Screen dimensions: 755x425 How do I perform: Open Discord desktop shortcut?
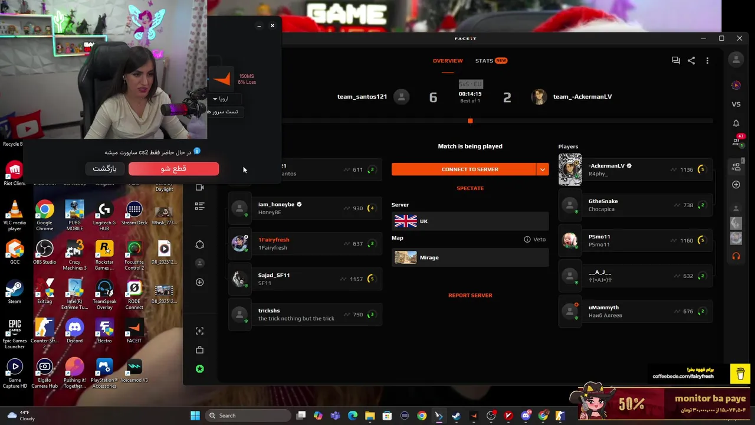(x=74, y=330)
